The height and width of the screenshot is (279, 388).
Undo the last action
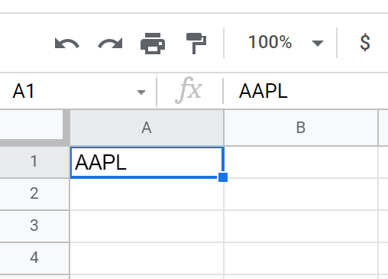67,43
